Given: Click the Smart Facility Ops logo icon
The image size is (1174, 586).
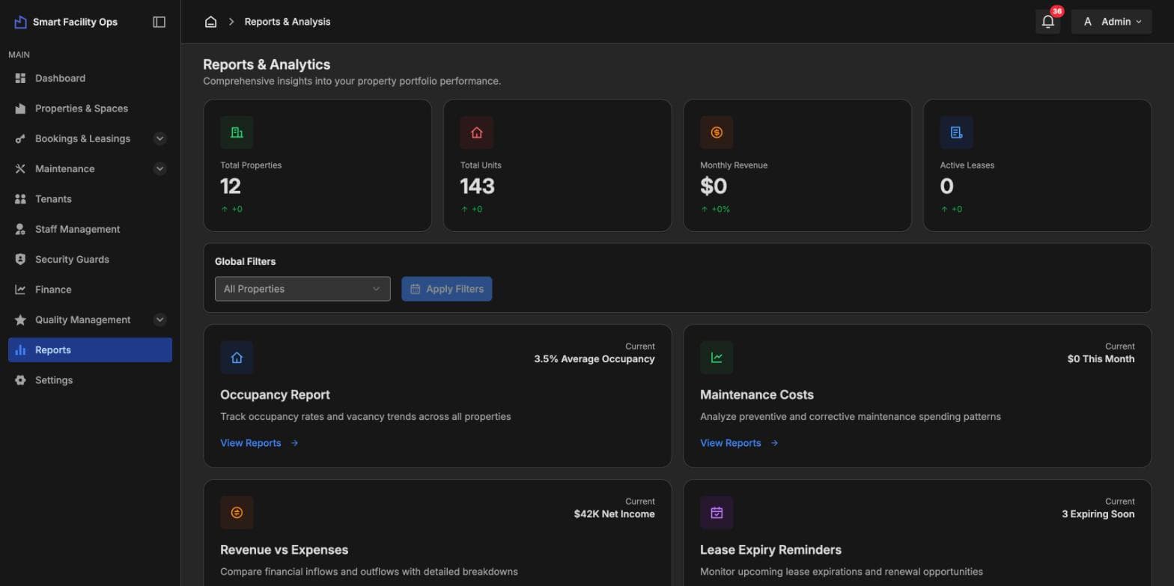Looking at the screenshot, I should coord(20,22).
